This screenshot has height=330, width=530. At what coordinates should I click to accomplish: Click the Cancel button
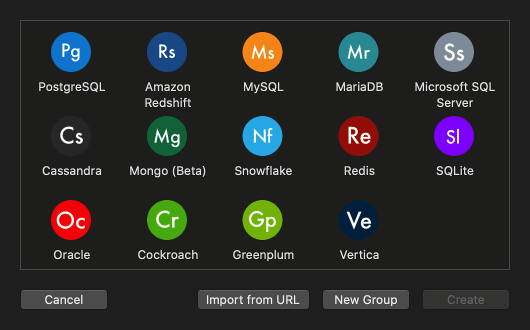click(64, 299)
